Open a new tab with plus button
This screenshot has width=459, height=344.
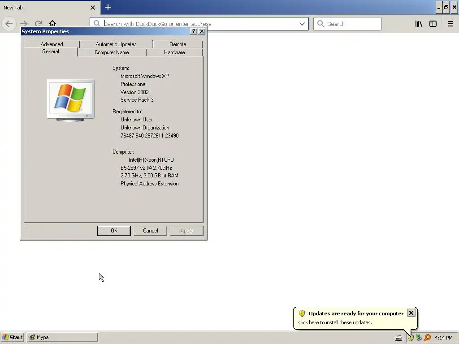[108, 7]
